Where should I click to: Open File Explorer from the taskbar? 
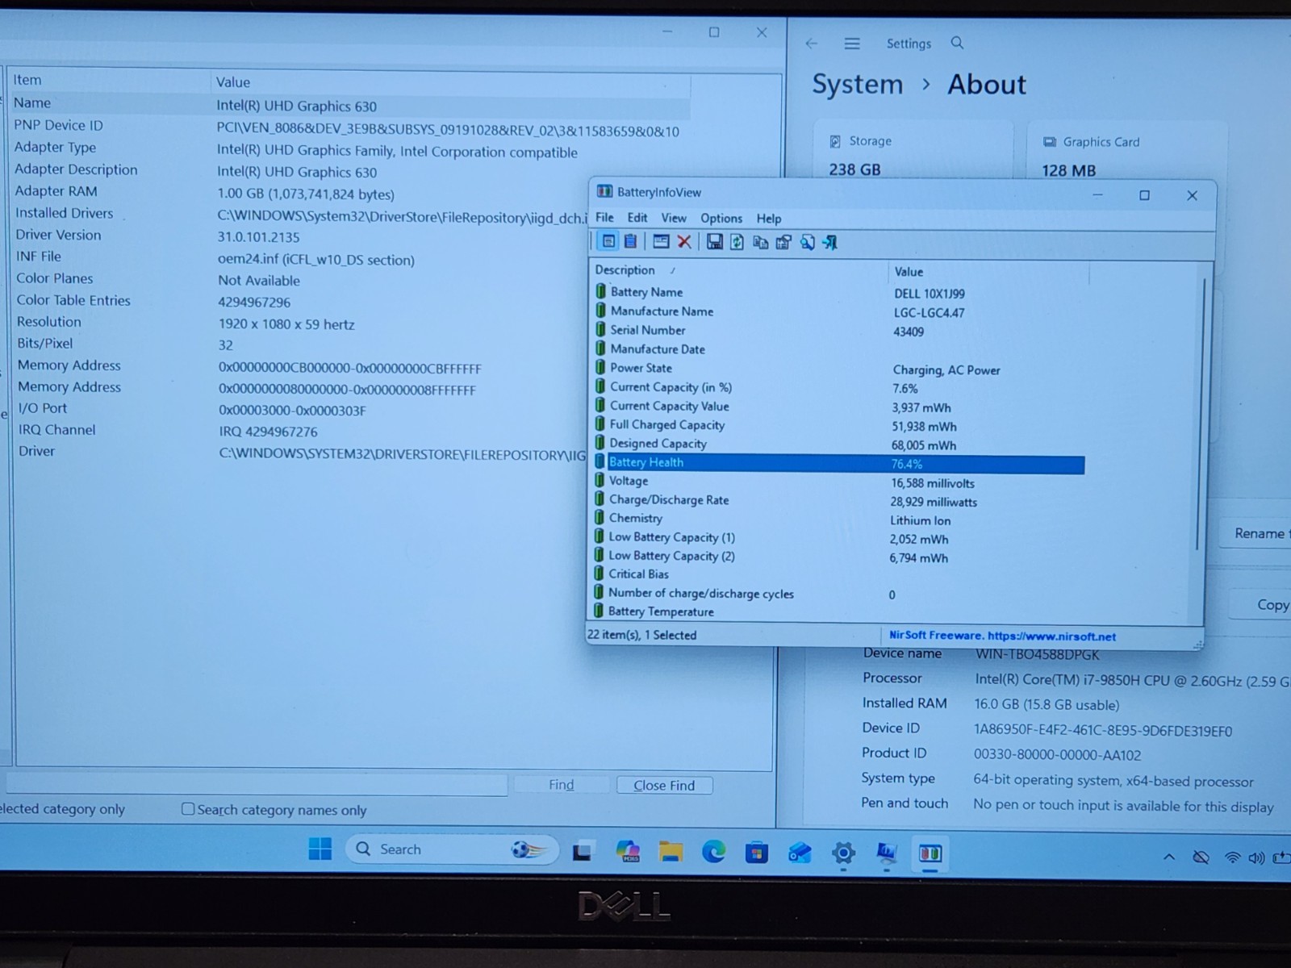pyautogui.click(x=671, y=852)
